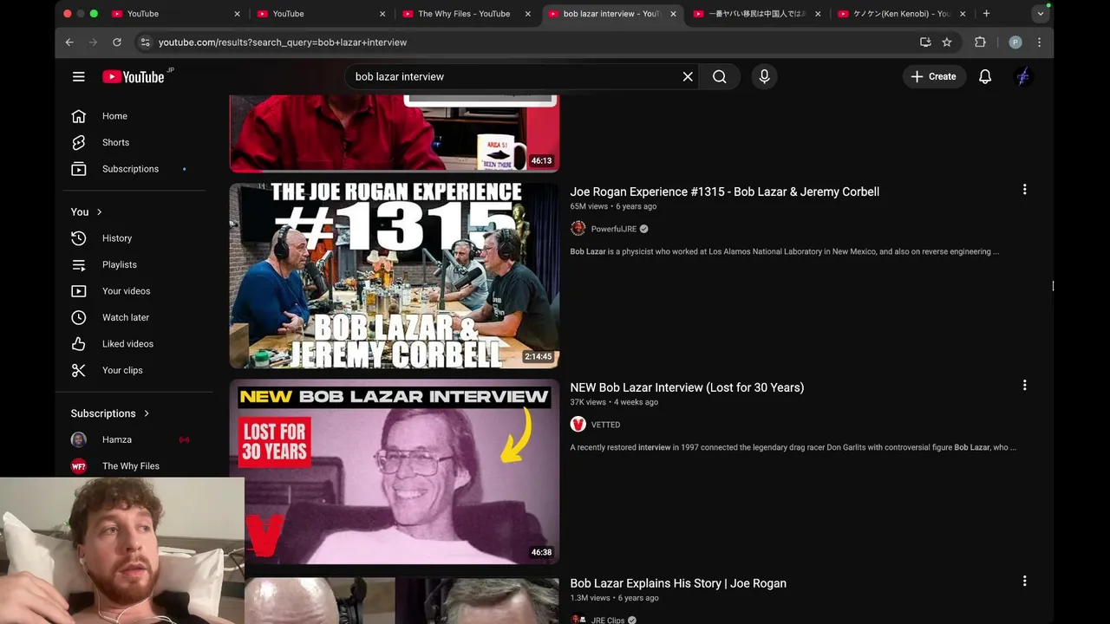Click the magnifier search button
1110x624 pixels.
pyautogui.click(x=720, y=76)
